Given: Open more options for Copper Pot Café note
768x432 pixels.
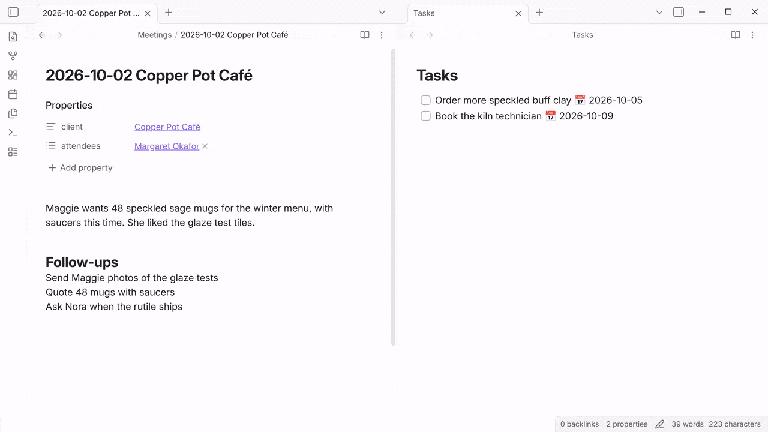Looking at the screenshot, I should pyautogui.click(x=382, y=35).
